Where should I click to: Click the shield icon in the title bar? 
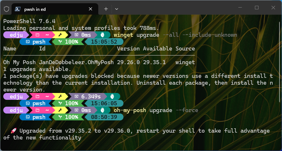(6, 9)
